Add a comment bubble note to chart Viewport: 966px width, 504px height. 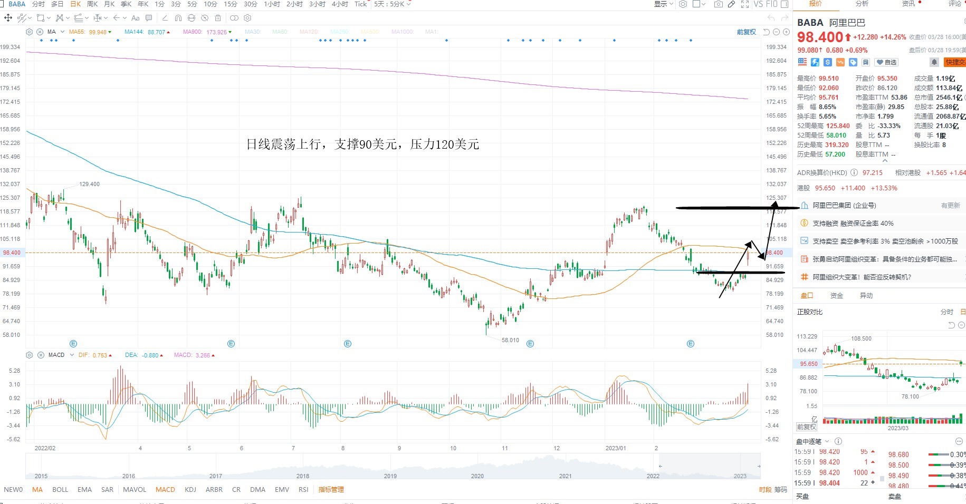(149, 18)
